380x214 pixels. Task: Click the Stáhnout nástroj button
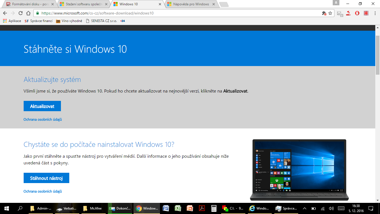[x=46, y=178]
